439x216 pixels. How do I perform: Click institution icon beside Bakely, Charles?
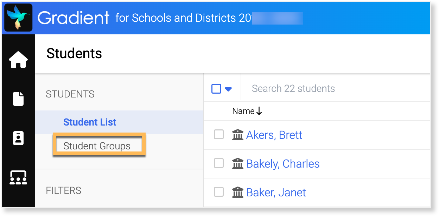tap(238, 163)
